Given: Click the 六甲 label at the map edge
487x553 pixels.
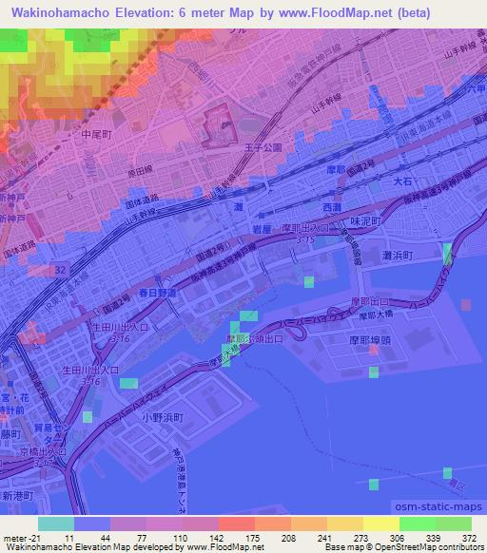Looking at the screenshot, I should [x=477, y=88].
